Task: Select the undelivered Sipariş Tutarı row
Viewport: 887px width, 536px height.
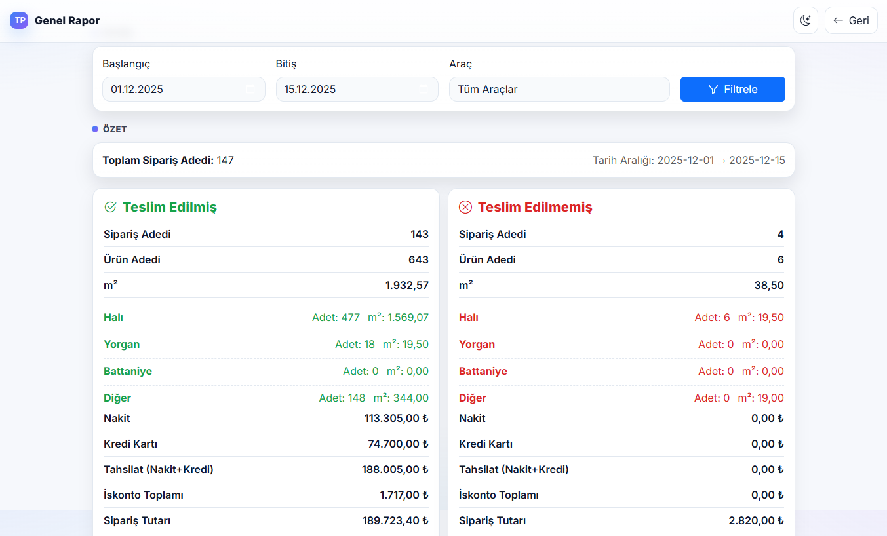Action: (x=621, y=520)
